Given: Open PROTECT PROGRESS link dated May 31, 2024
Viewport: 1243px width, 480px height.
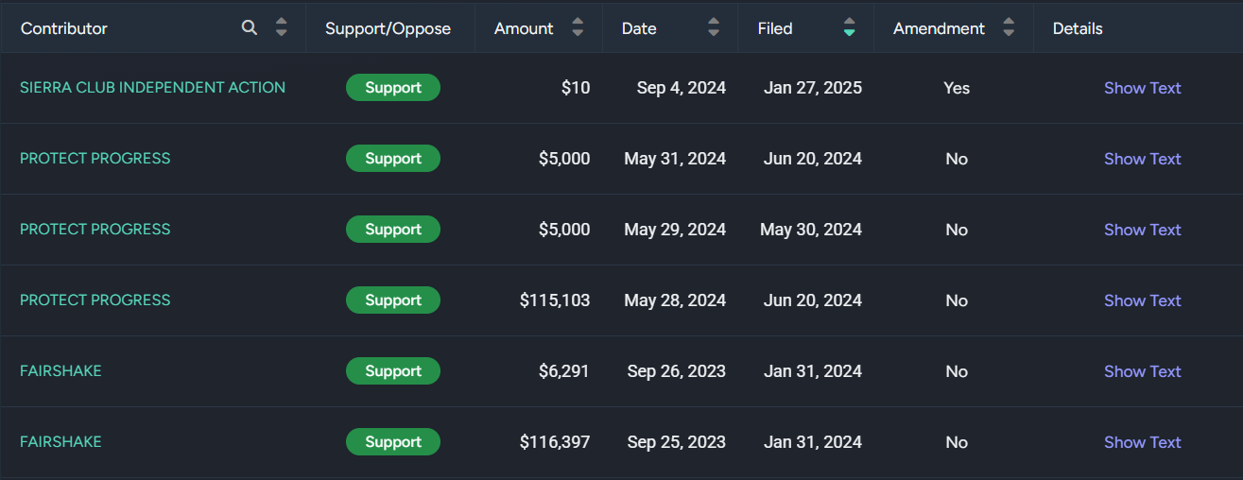Looking at the screenshot, I should coord(95,159).
